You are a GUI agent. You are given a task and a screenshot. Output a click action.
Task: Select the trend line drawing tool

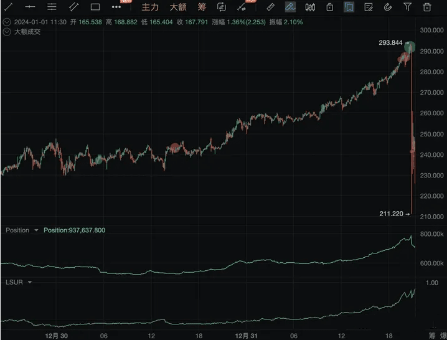click(9, 7)
